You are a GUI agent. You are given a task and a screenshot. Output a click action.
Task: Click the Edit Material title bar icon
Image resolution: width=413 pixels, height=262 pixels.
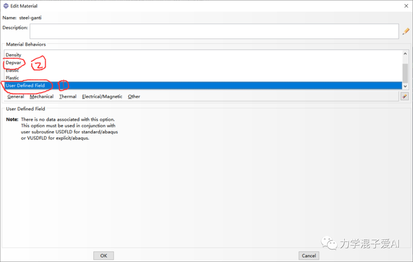point(6,6)
